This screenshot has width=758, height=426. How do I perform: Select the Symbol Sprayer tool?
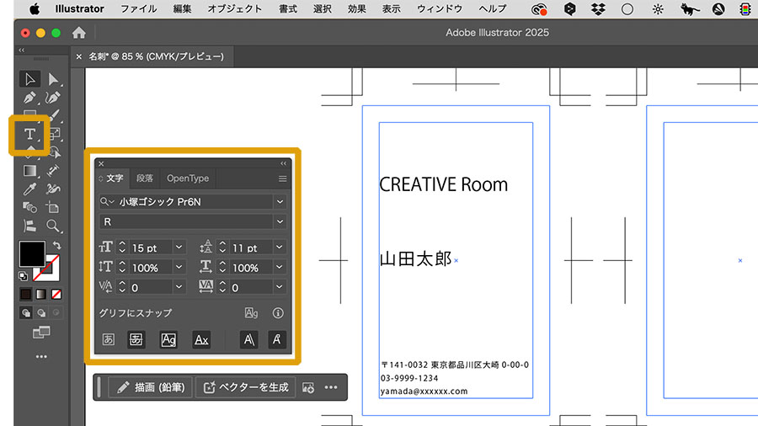(53, 189)
